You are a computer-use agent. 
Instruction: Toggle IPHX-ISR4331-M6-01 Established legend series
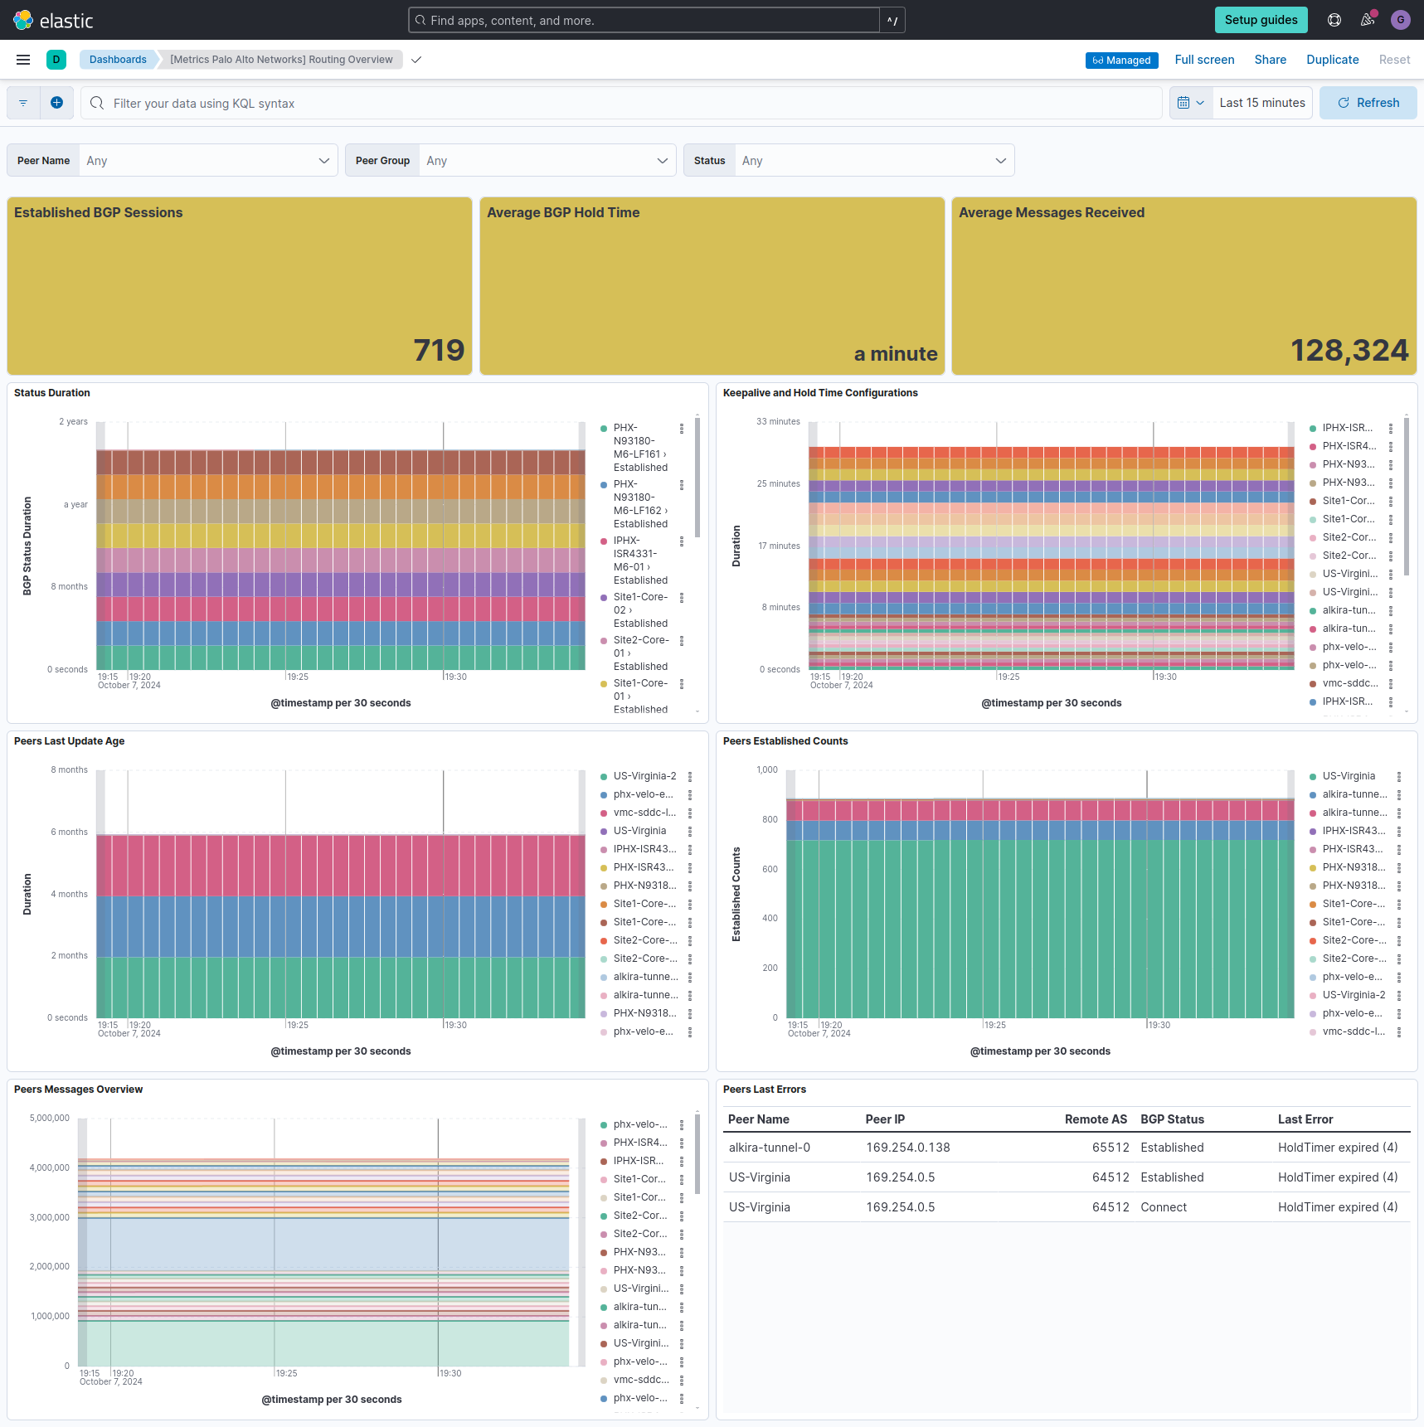tap(640, 561)
